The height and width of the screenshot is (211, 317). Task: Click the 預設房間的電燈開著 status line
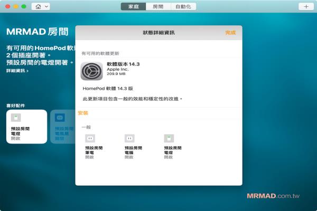40,62
